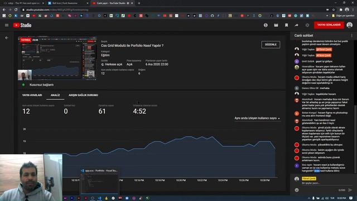The image size is (357, 201).
Task: Click the send message arrow in chat
Action: pos(350,190)
